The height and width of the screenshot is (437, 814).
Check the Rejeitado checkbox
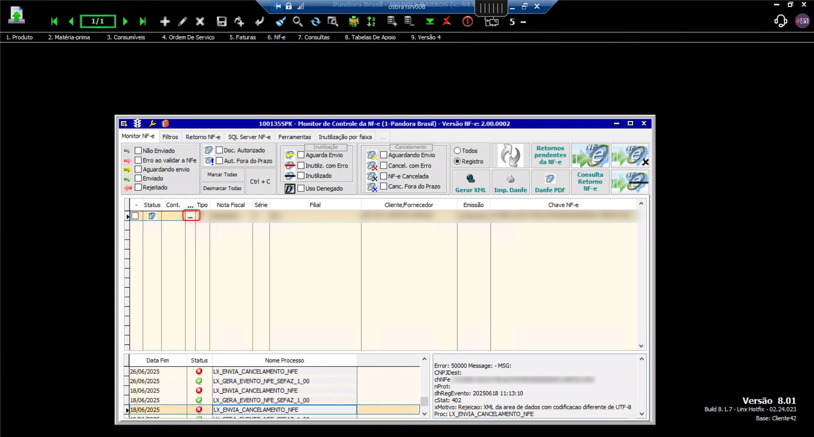138,187
